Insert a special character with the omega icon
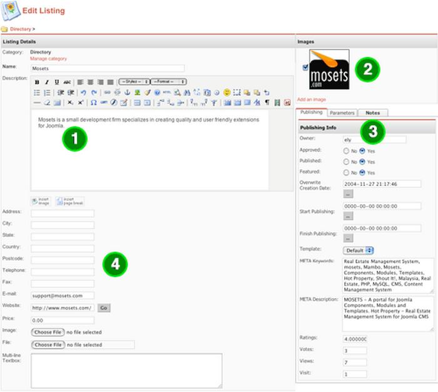This screenshot has height=392, width=438. point(93,102)
